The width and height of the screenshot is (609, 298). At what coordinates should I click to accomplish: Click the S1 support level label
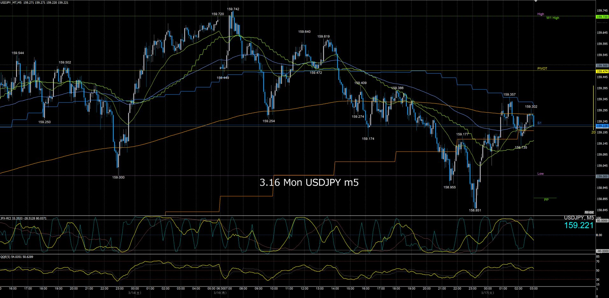539,123
